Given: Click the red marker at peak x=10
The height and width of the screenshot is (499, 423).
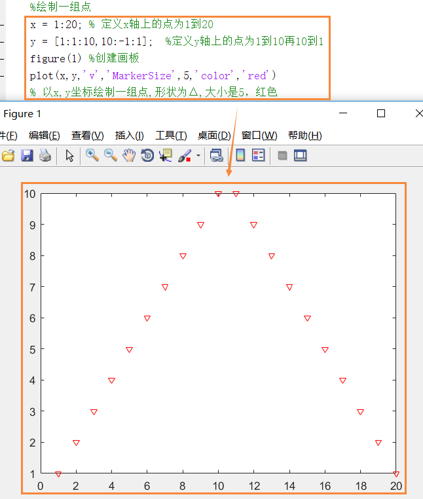Looking at the screenshot, I should (218, 193).
